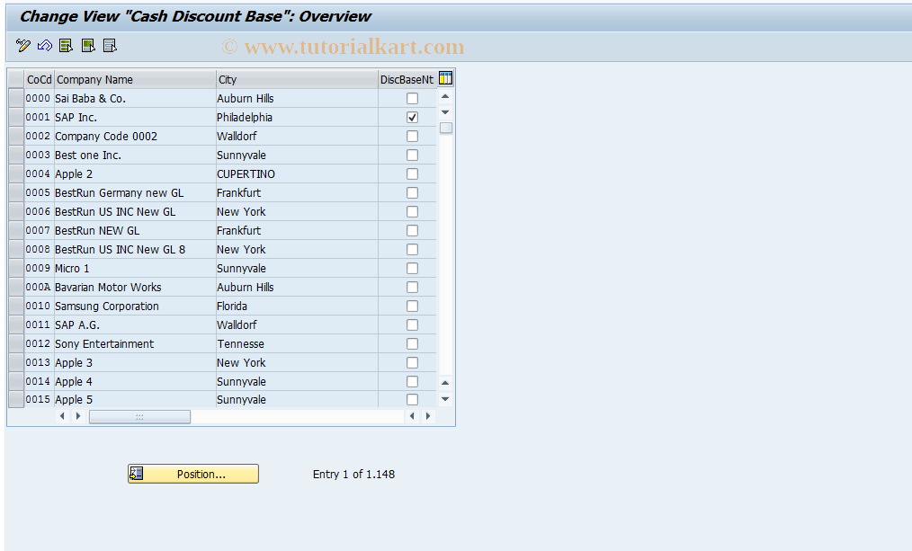Select row selector for Bavarian Motor Works

coord(16,287)
